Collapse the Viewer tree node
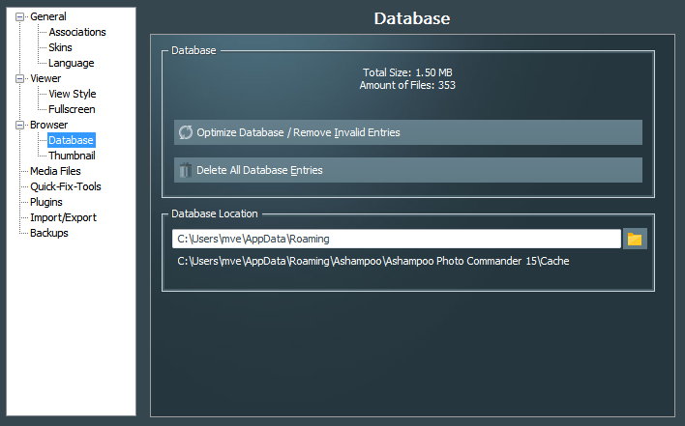The height and width of the screenshot is (426, 685). 20,78
